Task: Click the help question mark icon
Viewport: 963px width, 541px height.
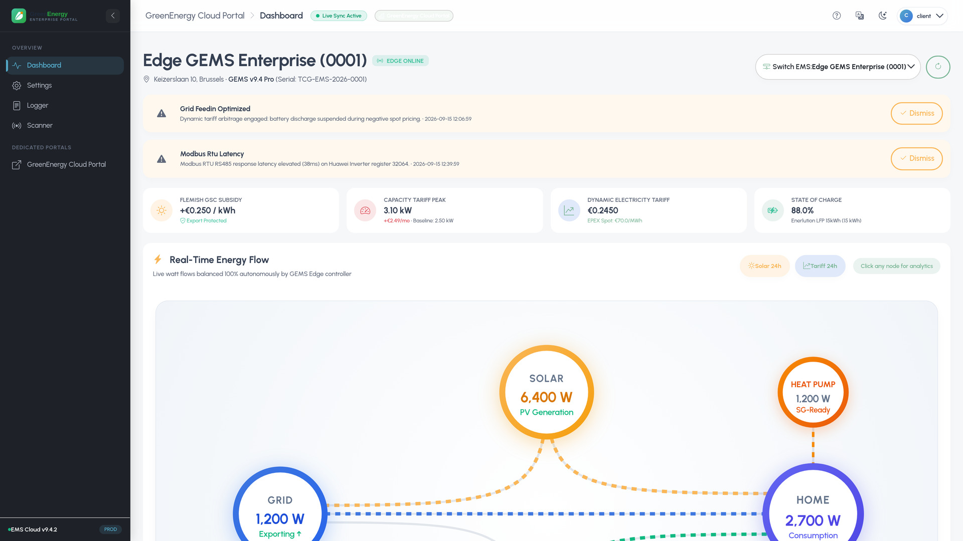Action: 837,16
